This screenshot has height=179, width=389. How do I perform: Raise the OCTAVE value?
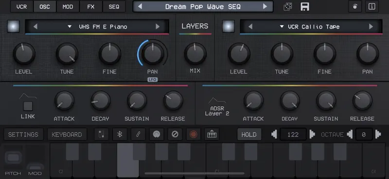(378, 134)
